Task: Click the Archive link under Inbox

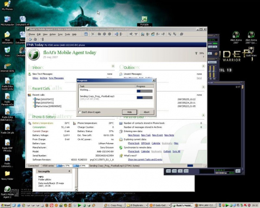Action: pos(44,78)
